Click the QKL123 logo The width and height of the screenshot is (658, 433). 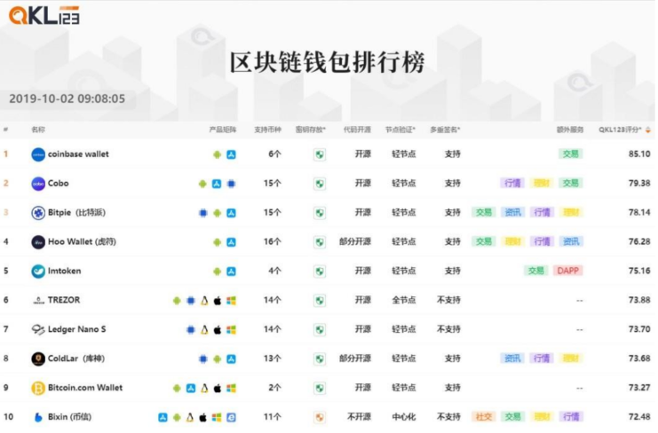[44, 15]
